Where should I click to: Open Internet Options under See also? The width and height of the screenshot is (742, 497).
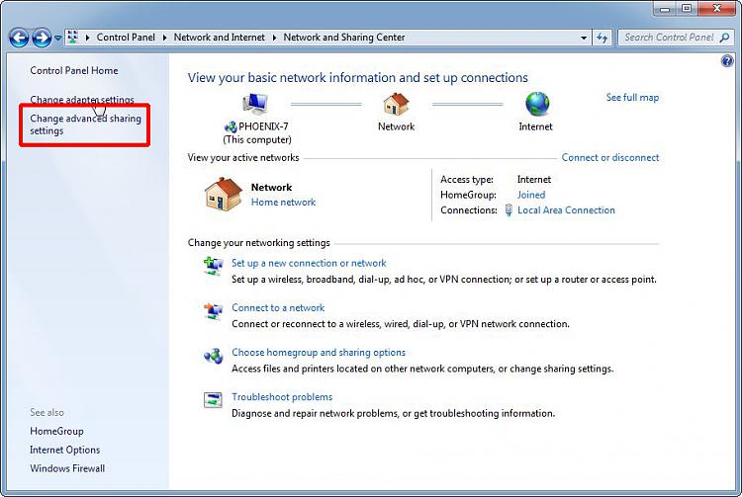pyautogui.click(x=65, y=450)
